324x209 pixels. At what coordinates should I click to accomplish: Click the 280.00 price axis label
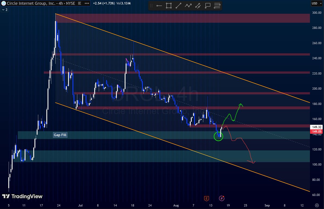[x=317, y=28]
